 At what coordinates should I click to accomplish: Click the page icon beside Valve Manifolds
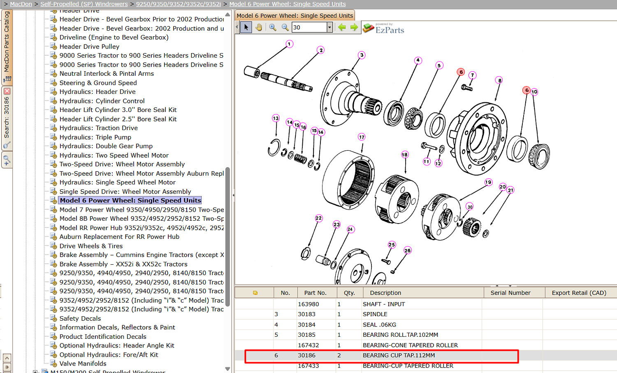(x=53, y=364)
